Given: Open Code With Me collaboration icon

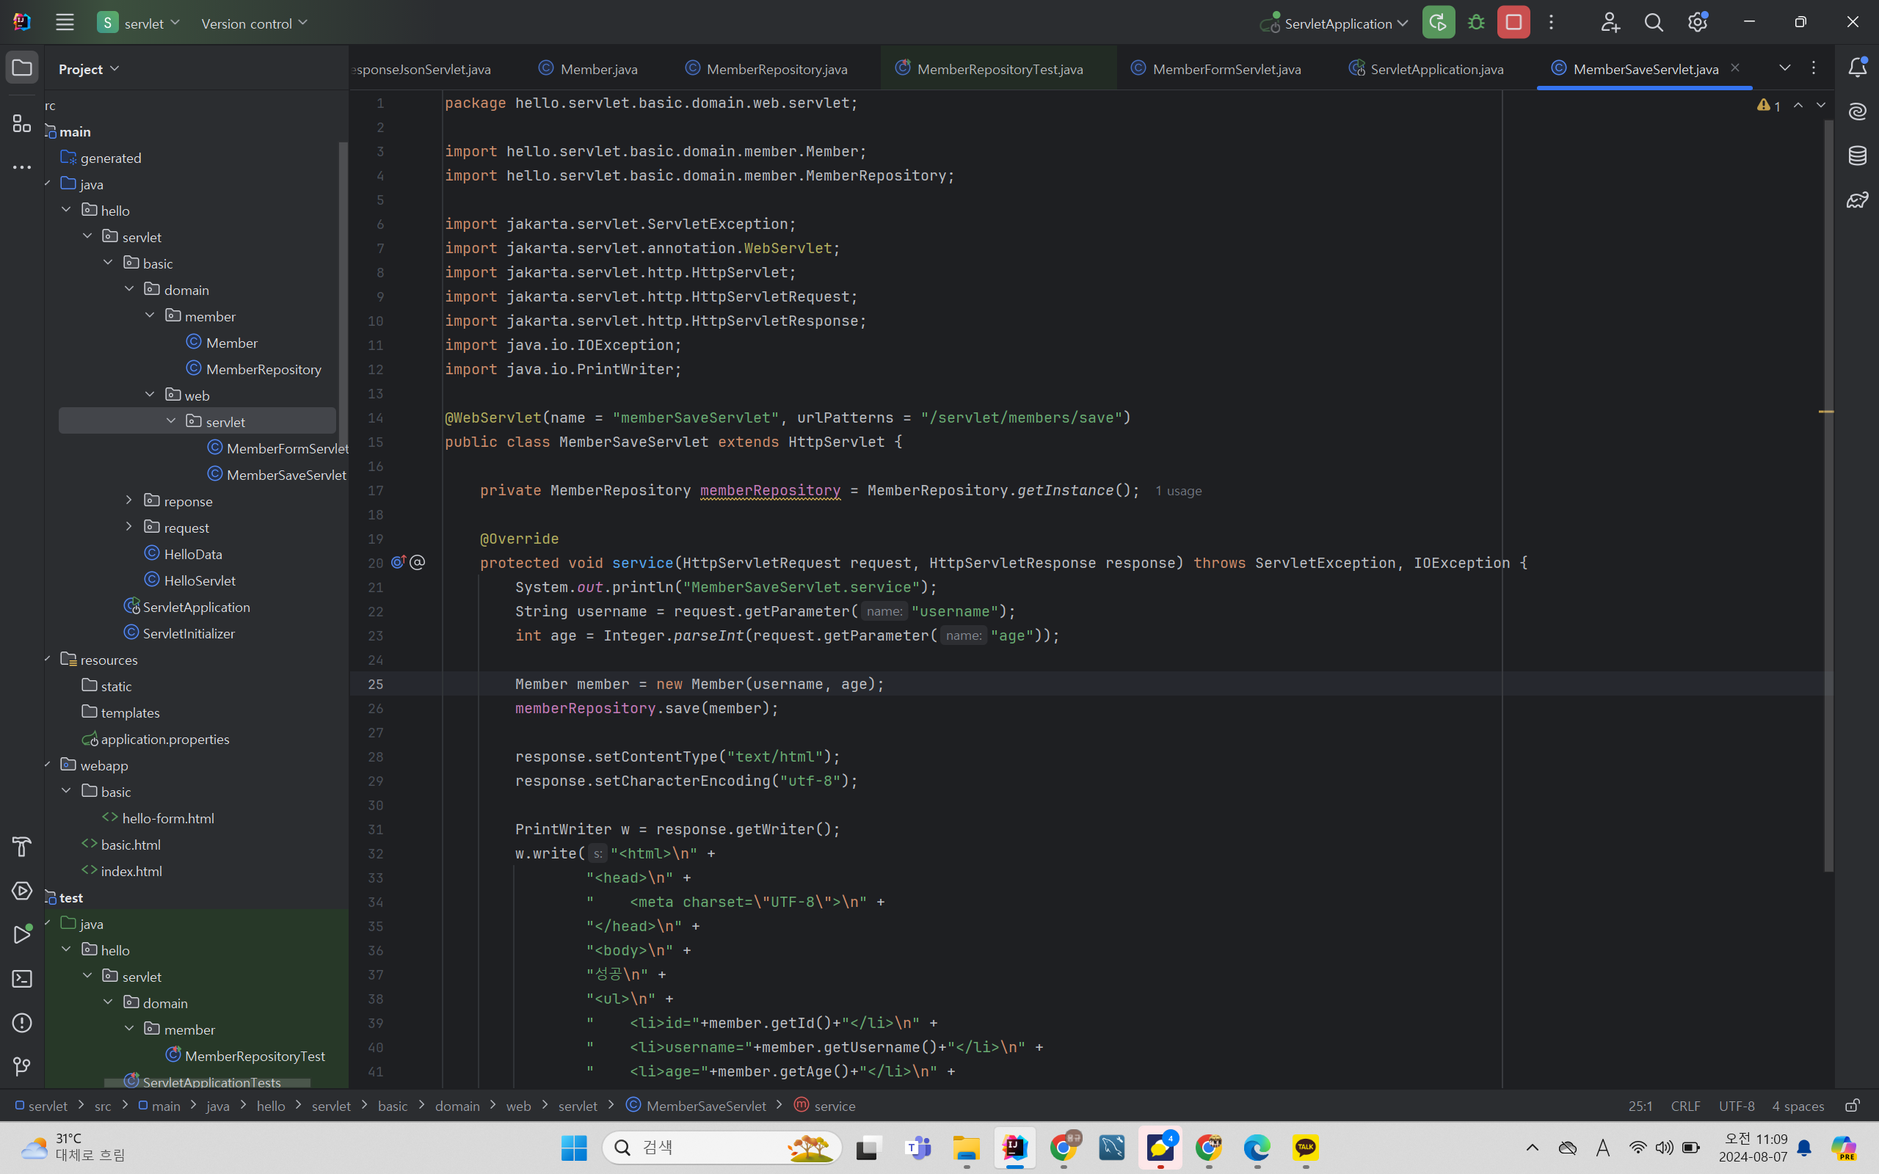Looking at the screenshot, I should [1610, 23].
